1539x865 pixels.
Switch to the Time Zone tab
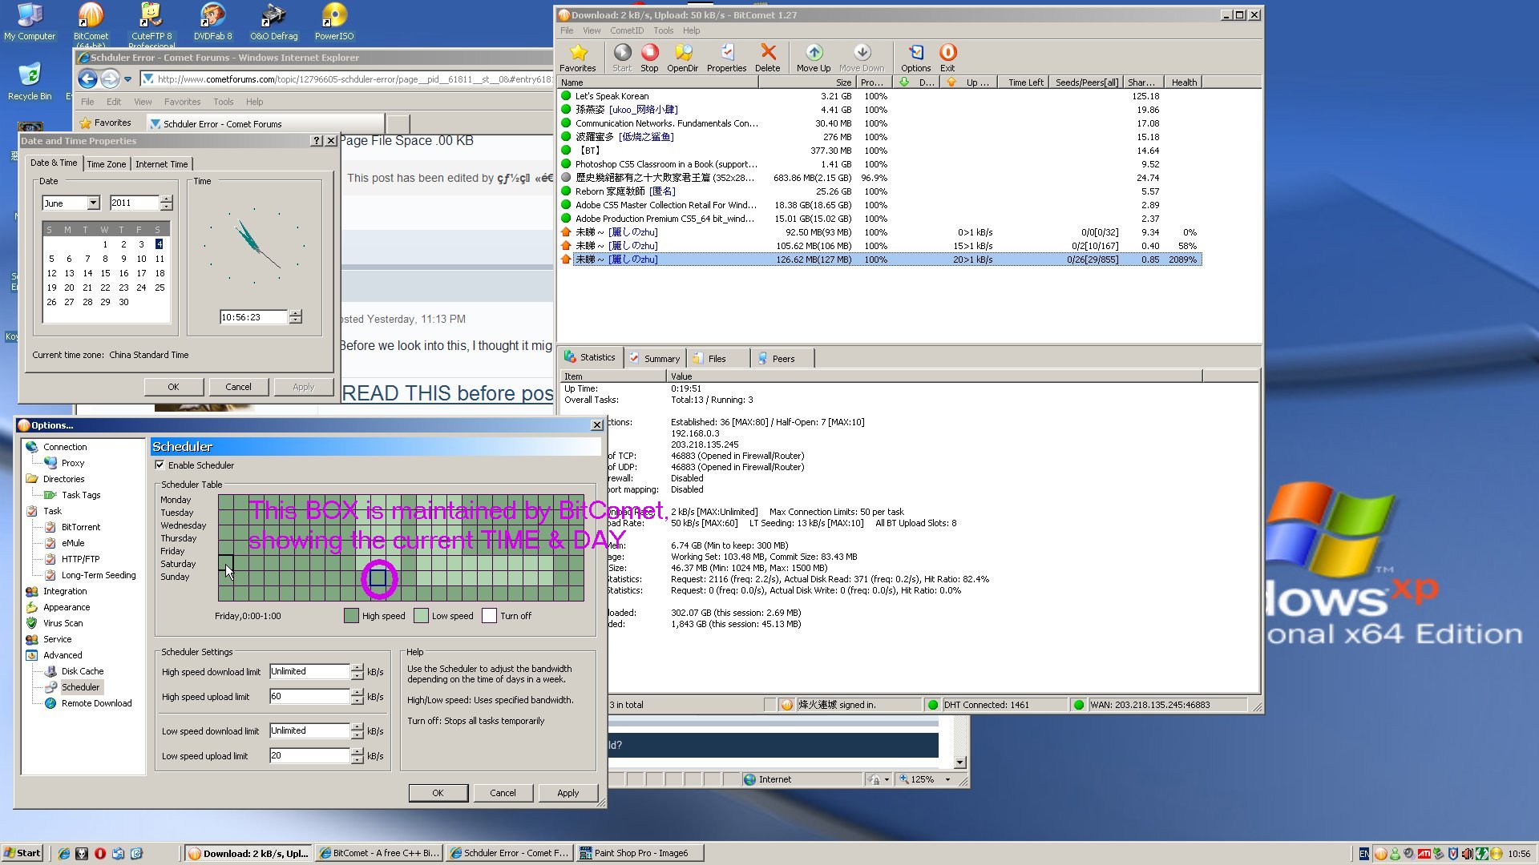click(107, 164)
